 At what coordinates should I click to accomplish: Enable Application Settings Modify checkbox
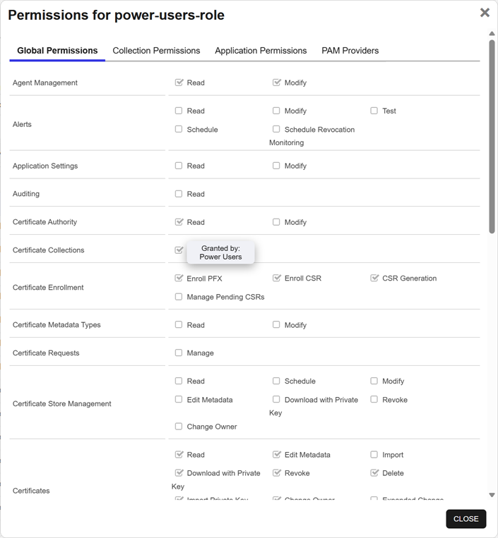click(276, 166)
